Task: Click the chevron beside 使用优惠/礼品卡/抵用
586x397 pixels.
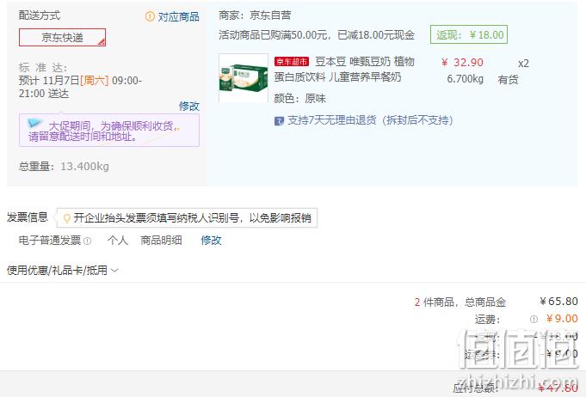Action: 114,270
